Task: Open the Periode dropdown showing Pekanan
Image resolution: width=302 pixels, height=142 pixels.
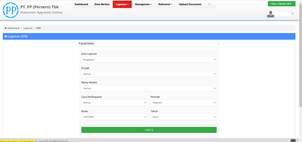Action: [x=183, y=103]
